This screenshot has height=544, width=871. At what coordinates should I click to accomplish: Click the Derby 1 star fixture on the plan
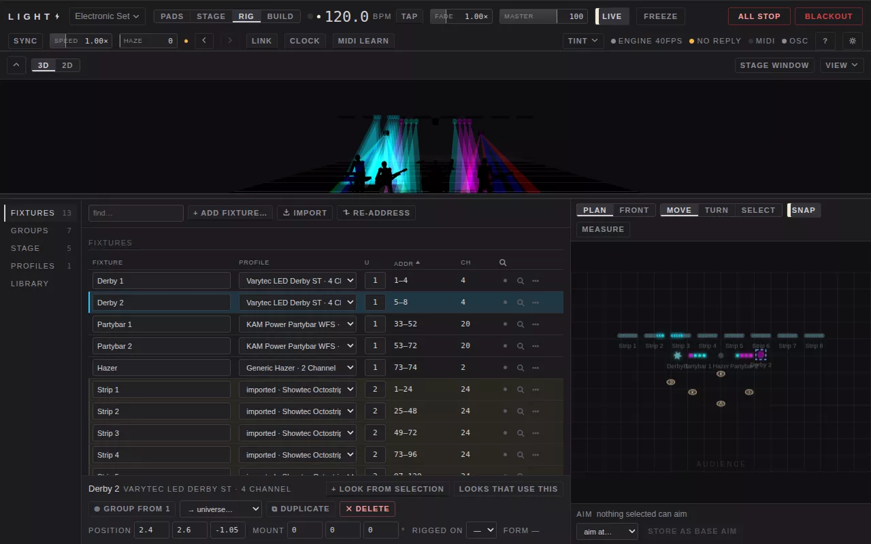[x=677, y=355]
